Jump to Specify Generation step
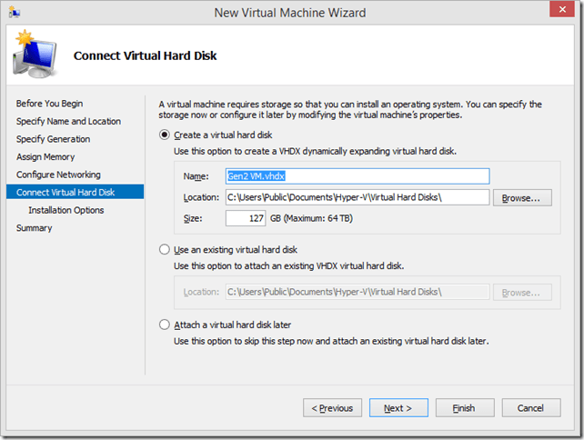 53,139
